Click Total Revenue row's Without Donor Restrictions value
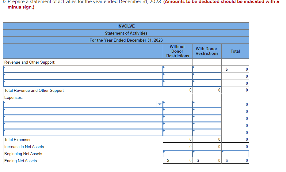The image size is (286, 172). click(x=190, y=90)
